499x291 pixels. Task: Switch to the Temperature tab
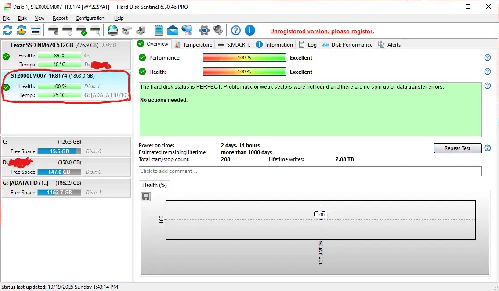(x=194, y=44)
